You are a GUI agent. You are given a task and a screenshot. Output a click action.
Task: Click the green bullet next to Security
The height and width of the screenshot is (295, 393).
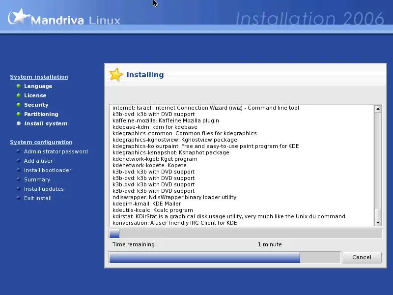18,105
